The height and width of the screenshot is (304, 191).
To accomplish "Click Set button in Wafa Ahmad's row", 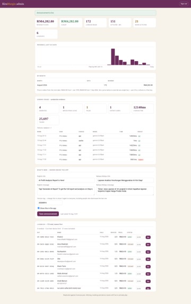I will [148, 274].
